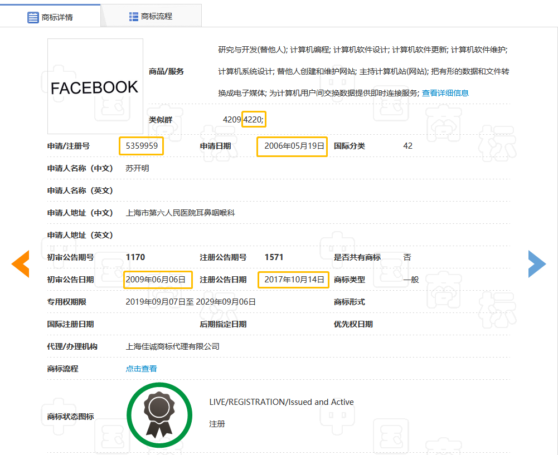Click agency name 上海佳诚商标代理有限公司
The width and height of the screenshot is (558, 455).
(x=173, y=346)
